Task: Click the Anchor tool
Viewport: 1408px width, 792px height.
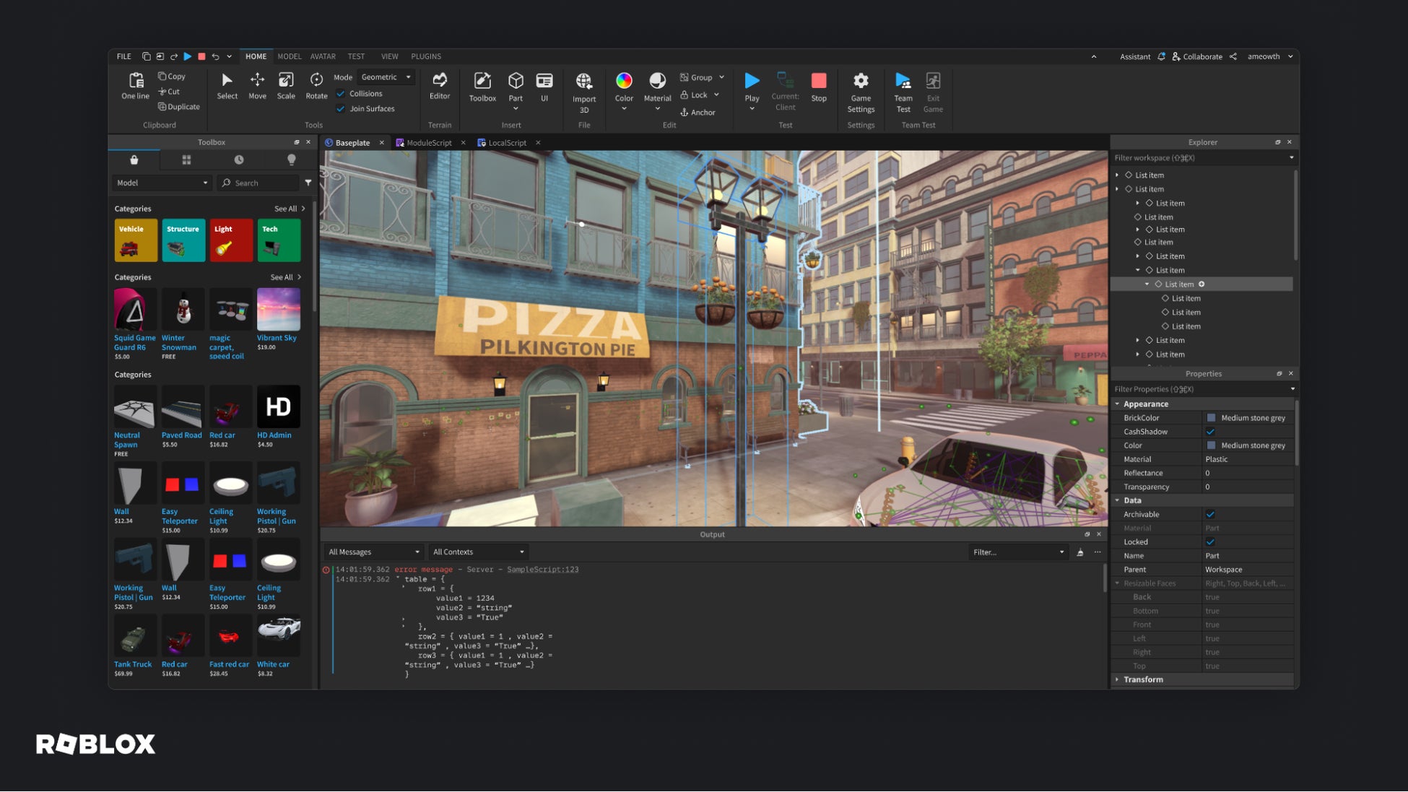Action: pyautogui.click(x=698, y=113)
